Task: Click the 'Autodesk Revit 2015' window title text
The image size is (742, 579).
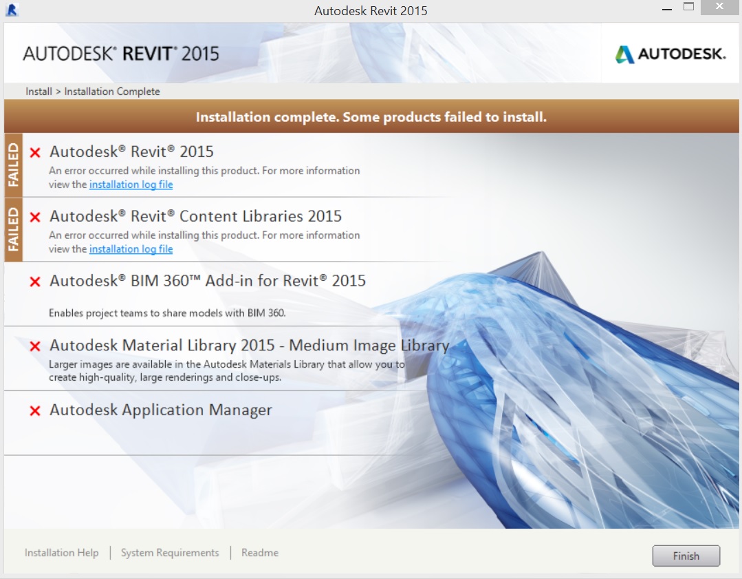Action: pyautogui.click(x=371, y=10)
